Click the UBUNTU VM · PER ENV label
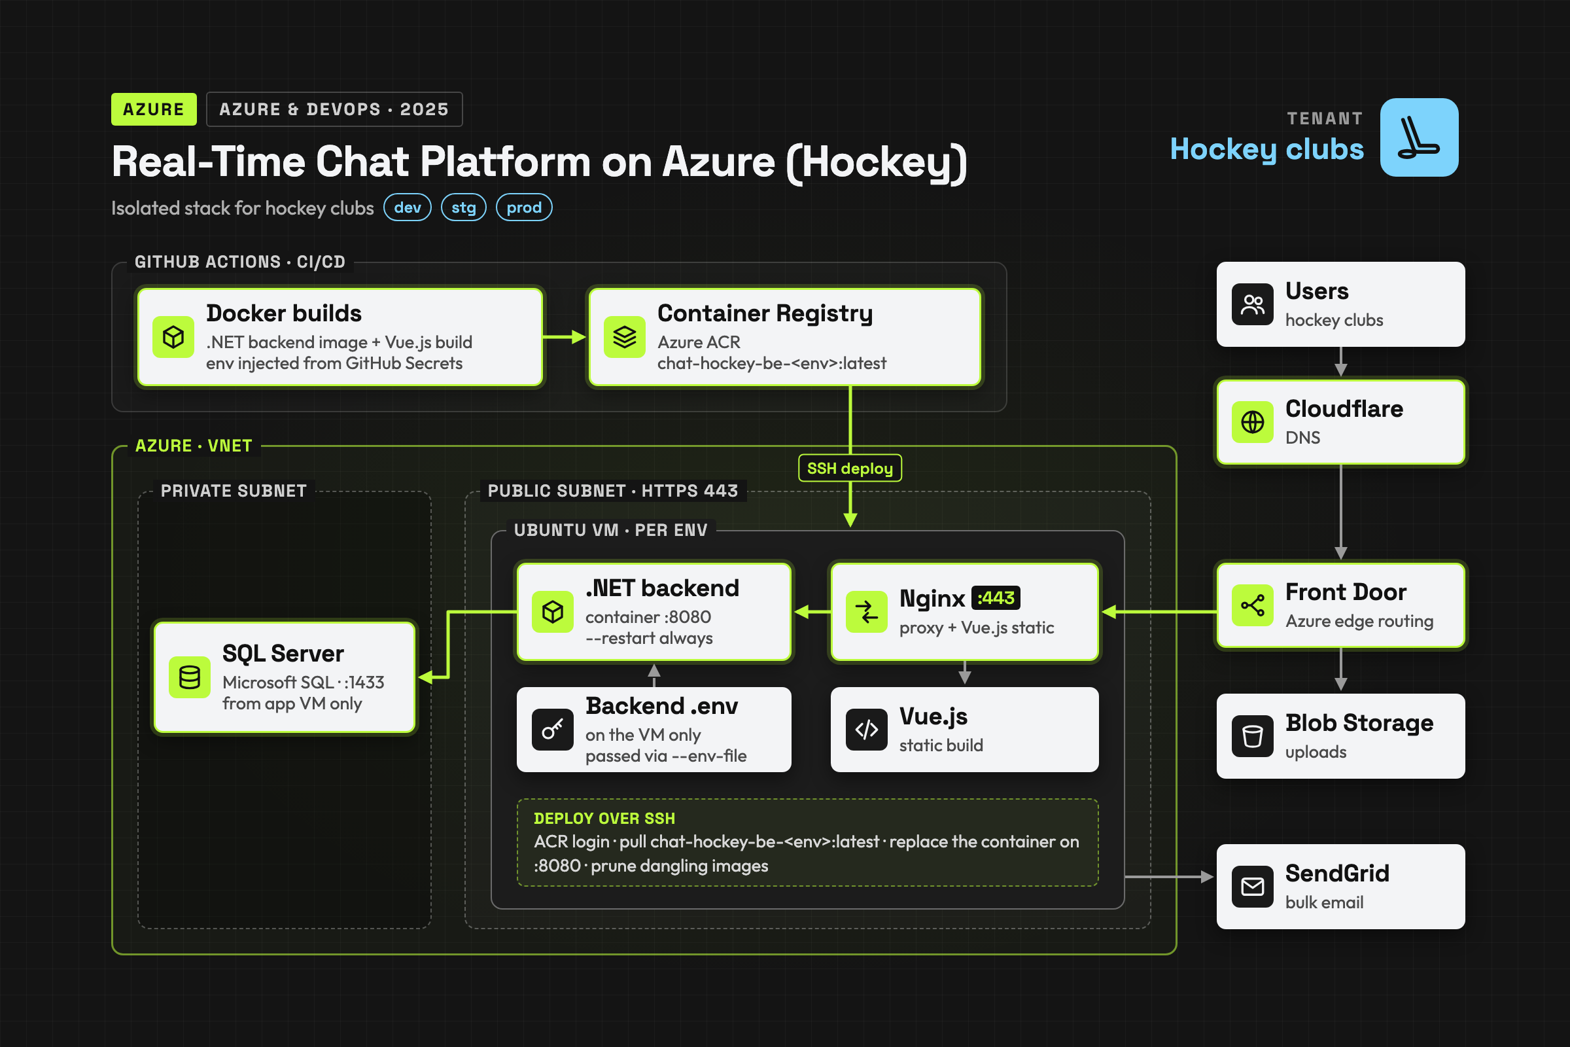The height and width of the screenshot is (1047, 1570). tap(610, 531)
